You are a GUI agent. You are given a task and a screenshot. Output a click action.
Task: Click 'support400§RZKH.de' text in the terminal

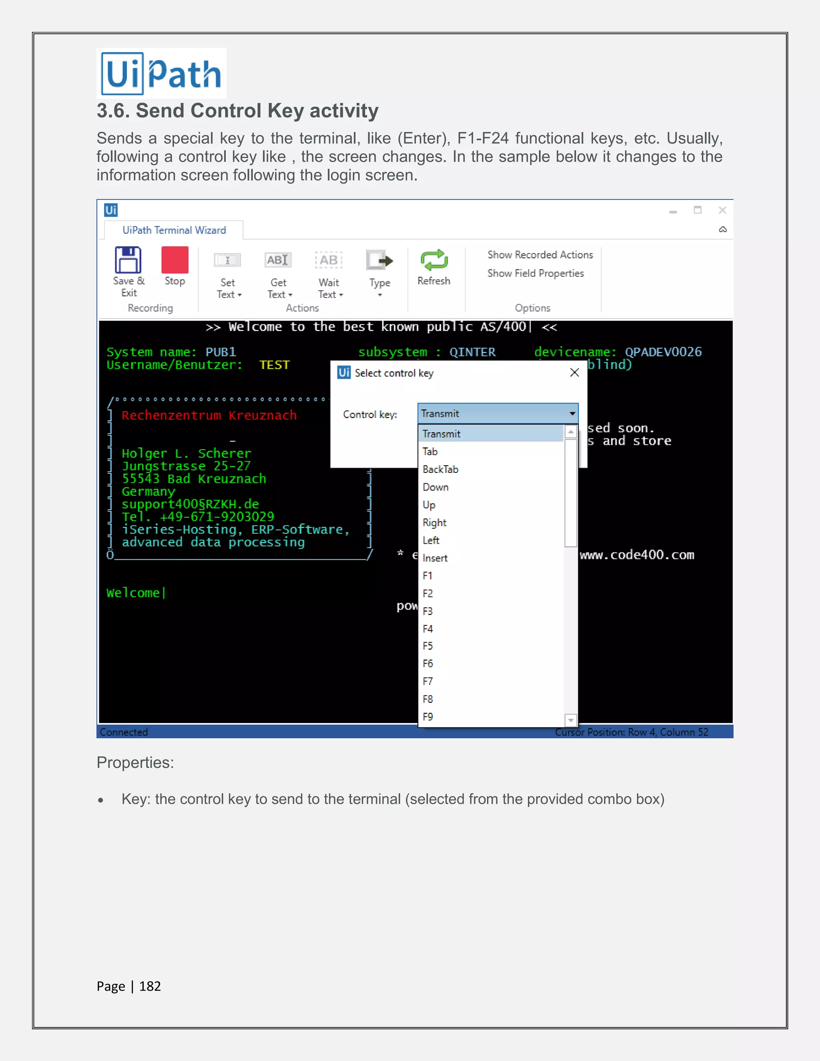tap(191, 504)
